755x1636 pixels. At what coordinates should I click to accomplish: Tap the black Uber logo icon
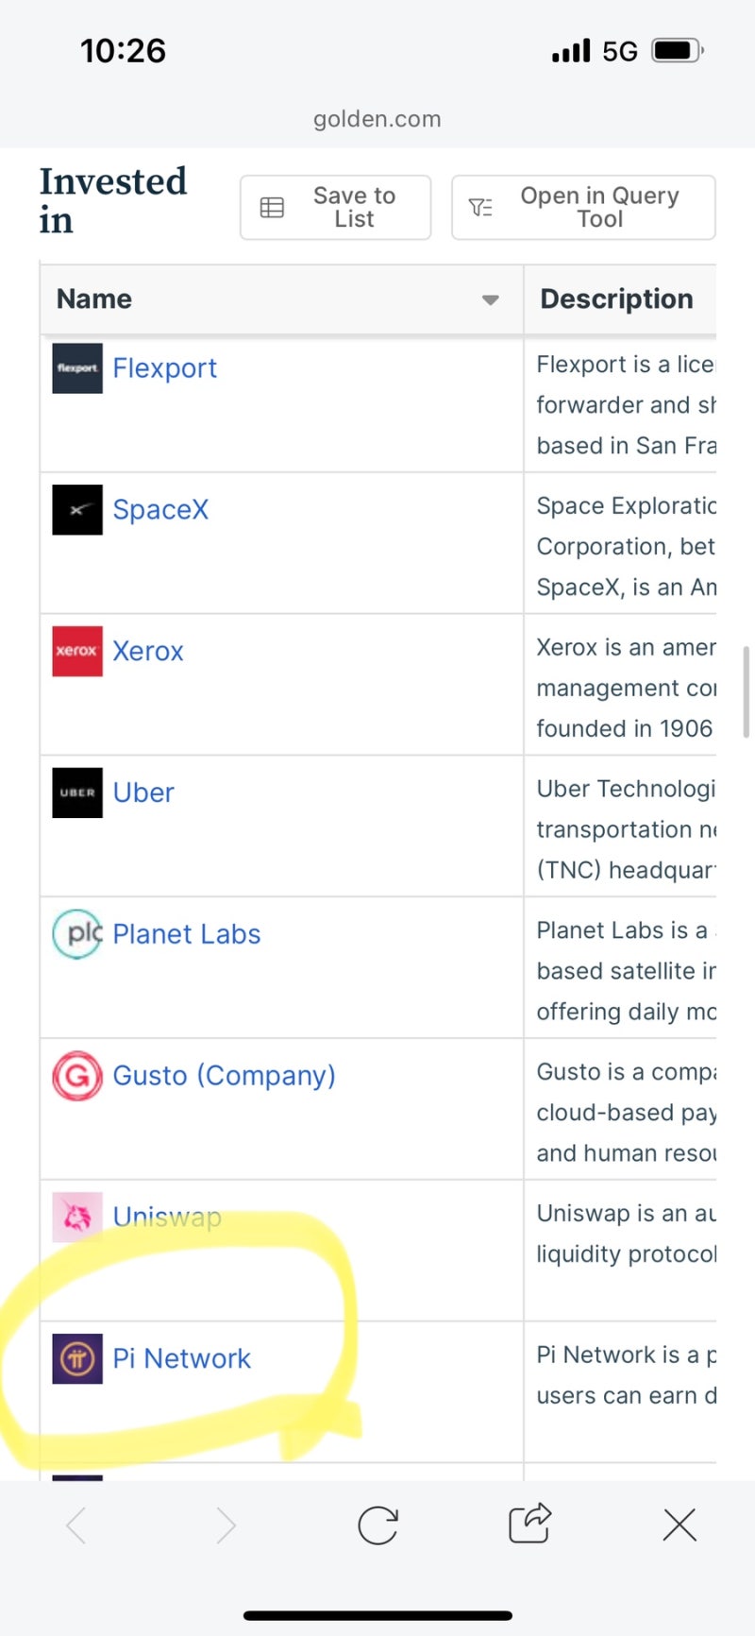77,792
